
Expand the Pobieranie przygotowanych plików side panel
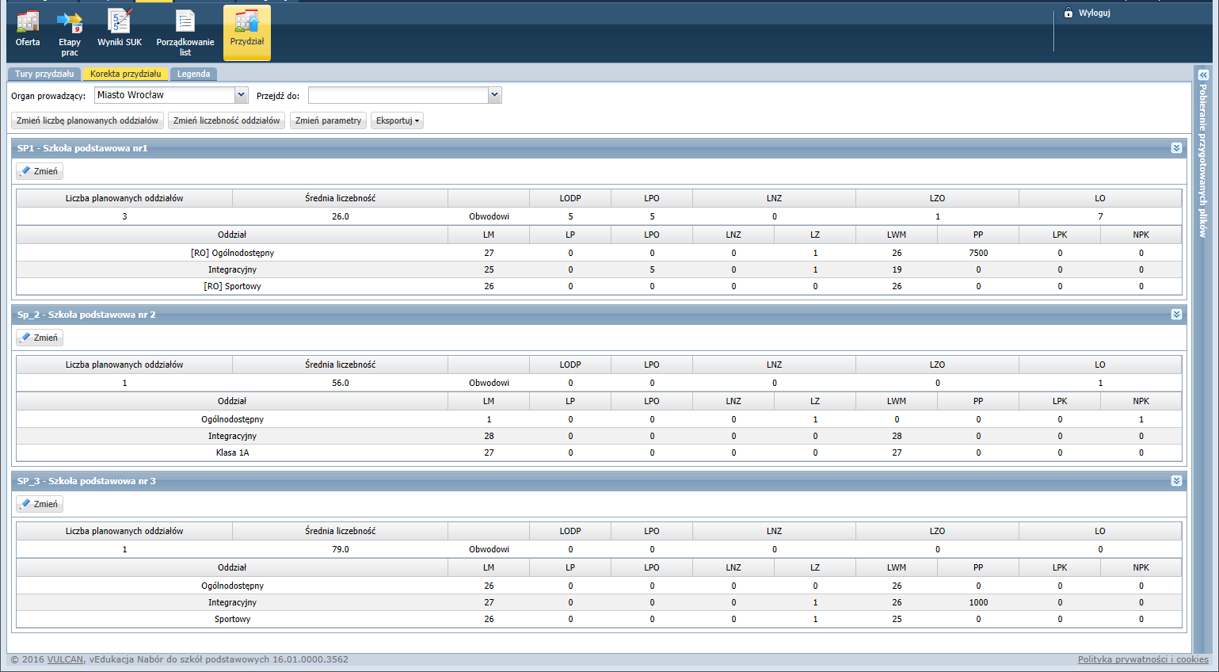pos(1203,74)
